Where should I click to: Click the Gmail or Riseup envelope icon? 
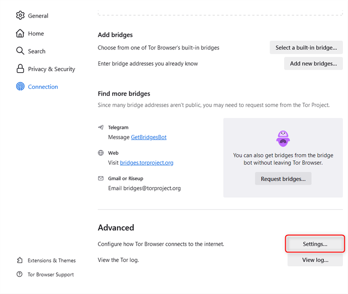click(101, 178)
